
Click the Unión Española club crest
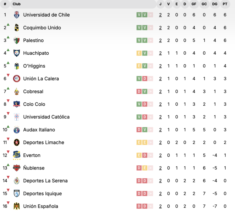pyautogui.click(x=17, y=206)
